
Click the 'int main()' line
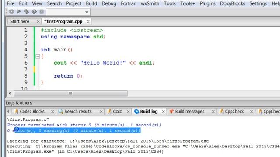click(x=56, y=50)
